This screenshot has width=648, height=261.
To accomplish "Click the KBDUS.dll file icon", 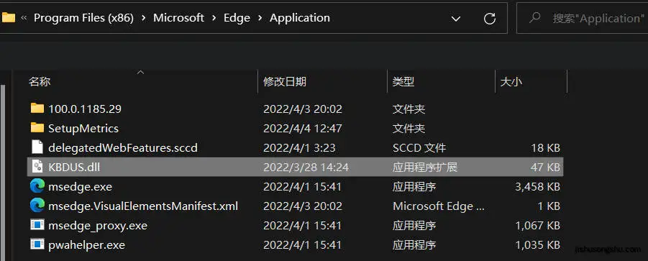I will [37, 167].
